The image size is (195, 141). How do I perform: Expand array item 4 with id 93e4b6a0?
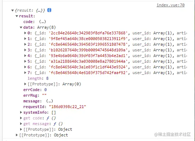point(25,56)
